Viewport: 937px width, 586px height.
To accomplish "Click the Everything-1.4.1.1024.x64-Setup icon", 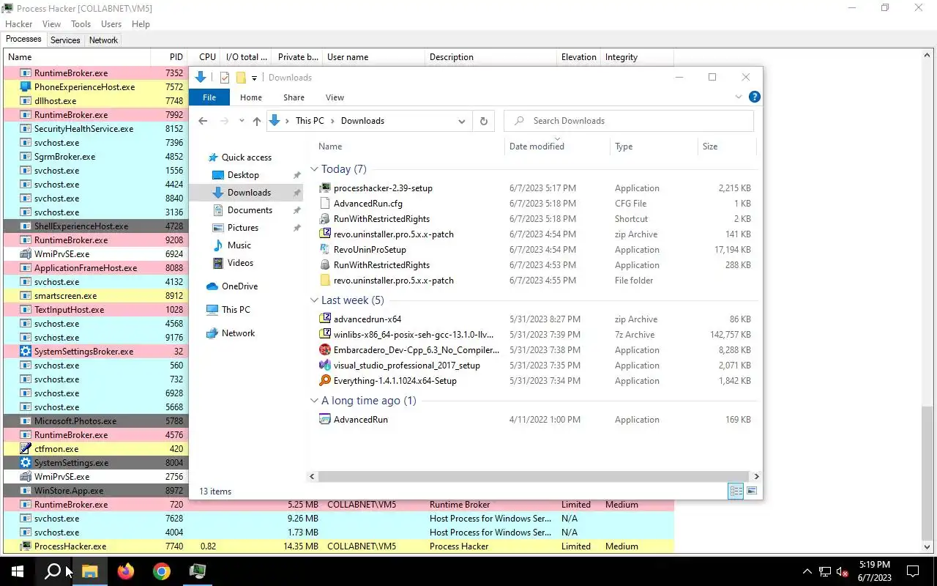I will (325, 381).
